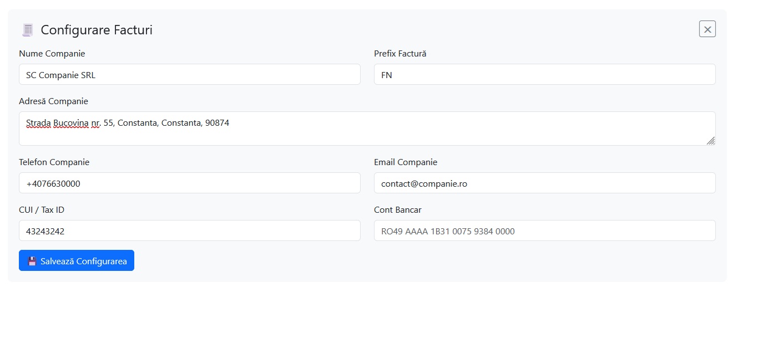Screen dimensions: 759x359
Task: Click the Prefix Factură label
Action: pos(400,54)
